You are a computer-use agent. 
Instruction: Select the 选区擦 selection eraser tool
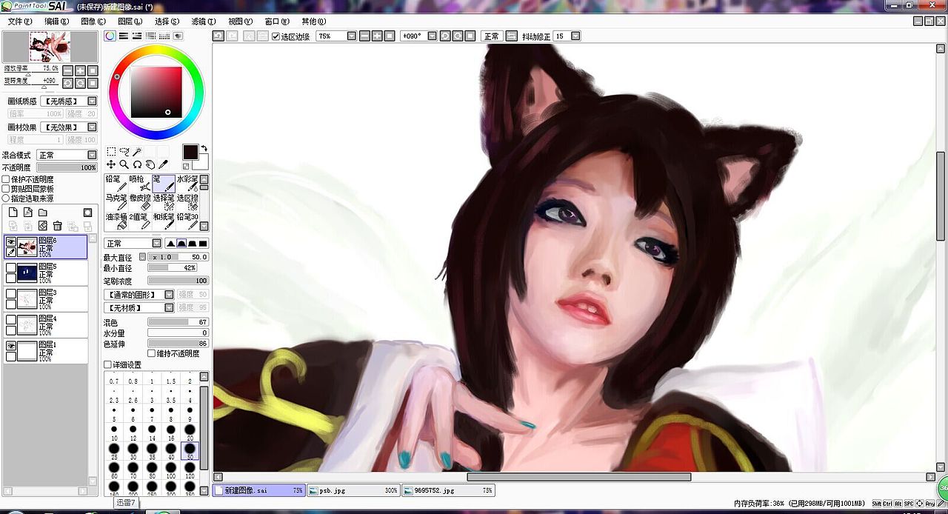coord(187,202)
